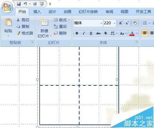Open character spacing AV options
The image size is (154, 128).
coord(114,33)
